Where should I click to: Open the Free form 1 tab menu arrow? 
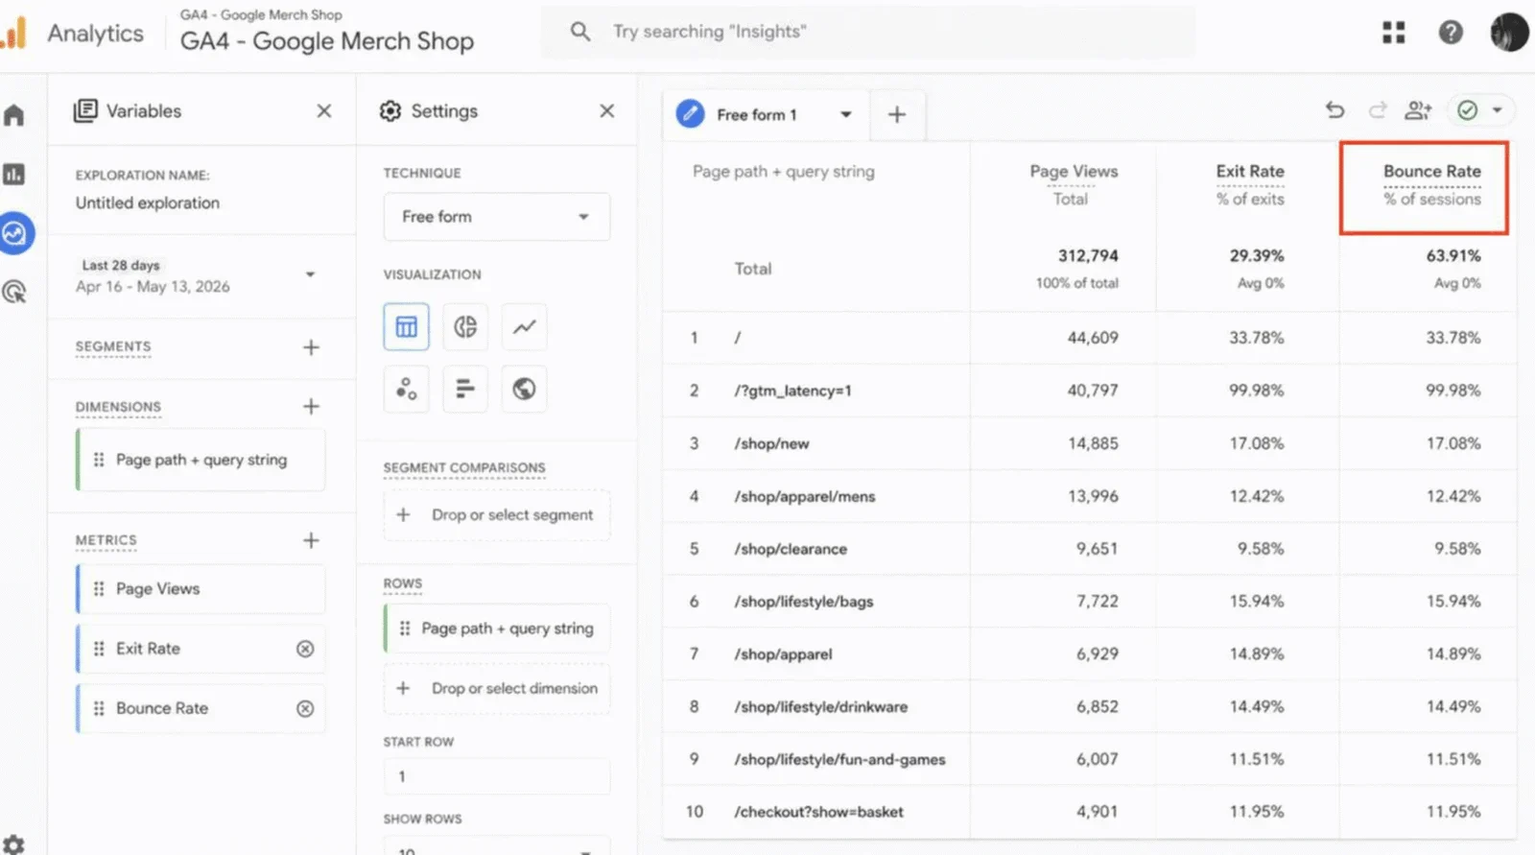[x=845, y=115]
